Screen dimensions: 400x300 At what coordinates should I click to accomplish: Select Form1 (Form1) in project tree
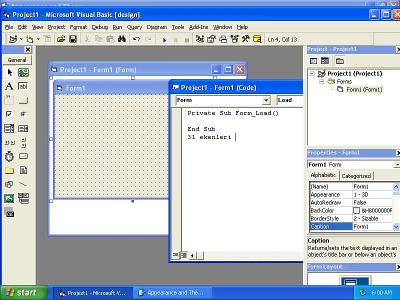[x=364, y=89]
